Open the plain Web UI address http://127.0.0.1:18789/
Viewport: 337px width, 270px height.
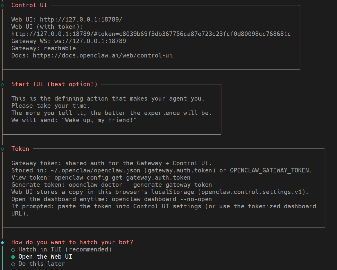[81, 19]
